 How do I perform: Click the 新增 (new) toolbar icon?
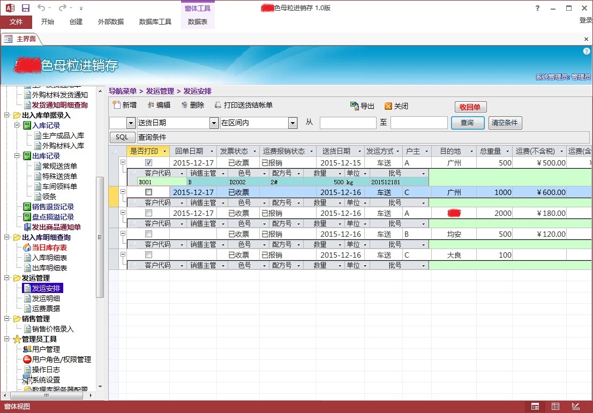pyautogui.click(x=117, y=105)
